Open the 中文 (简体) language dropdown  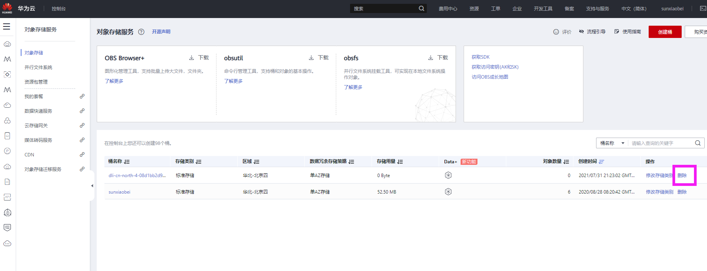634,8
